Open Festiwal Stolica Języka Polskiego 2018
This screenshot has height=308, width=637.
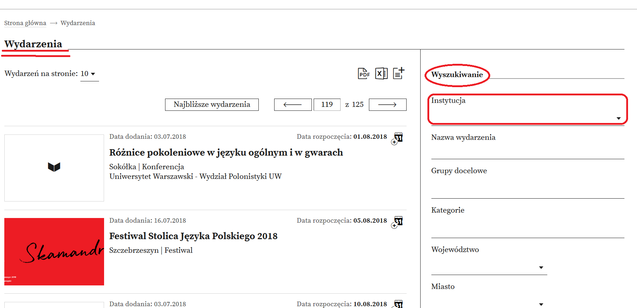193,236
